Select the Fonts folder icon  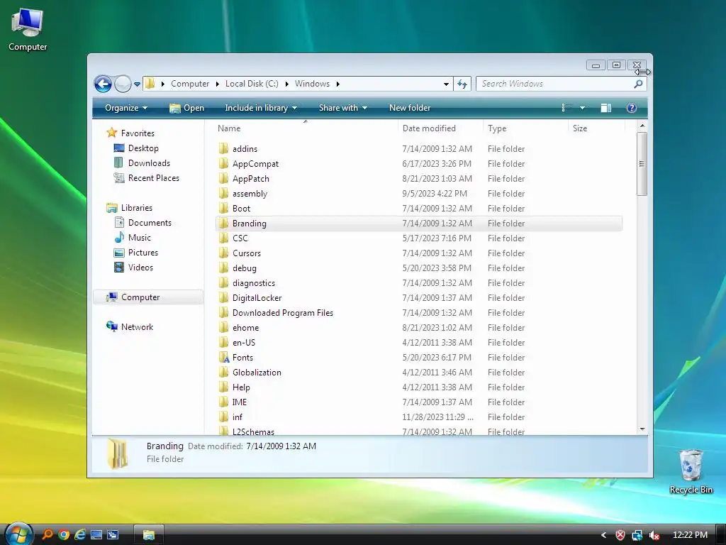coord(223,358)
